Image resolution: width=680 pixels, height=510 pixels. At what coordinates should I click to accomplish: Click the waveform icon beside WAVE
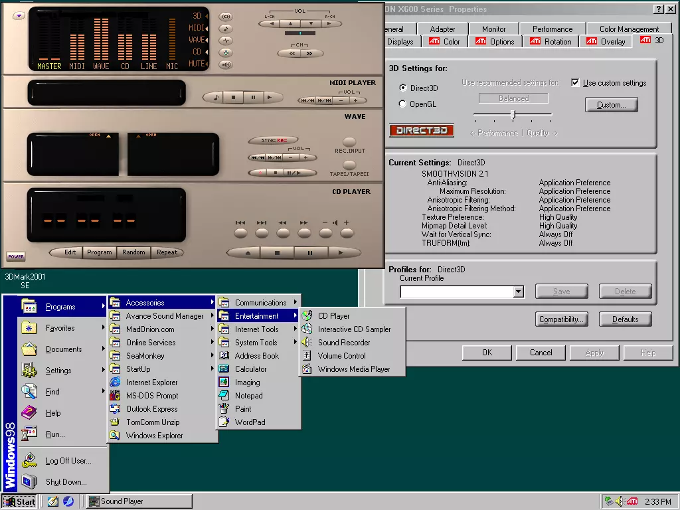226,41
